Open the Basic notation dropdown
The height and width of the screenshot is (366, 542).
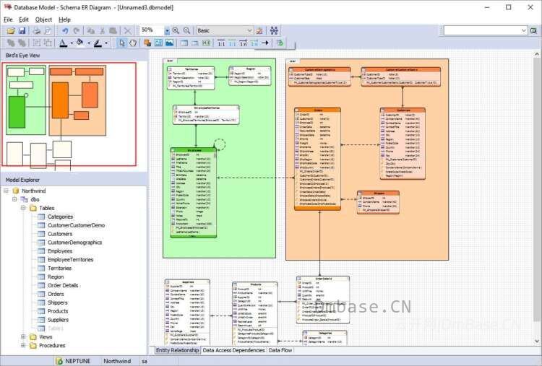(249, 31)
